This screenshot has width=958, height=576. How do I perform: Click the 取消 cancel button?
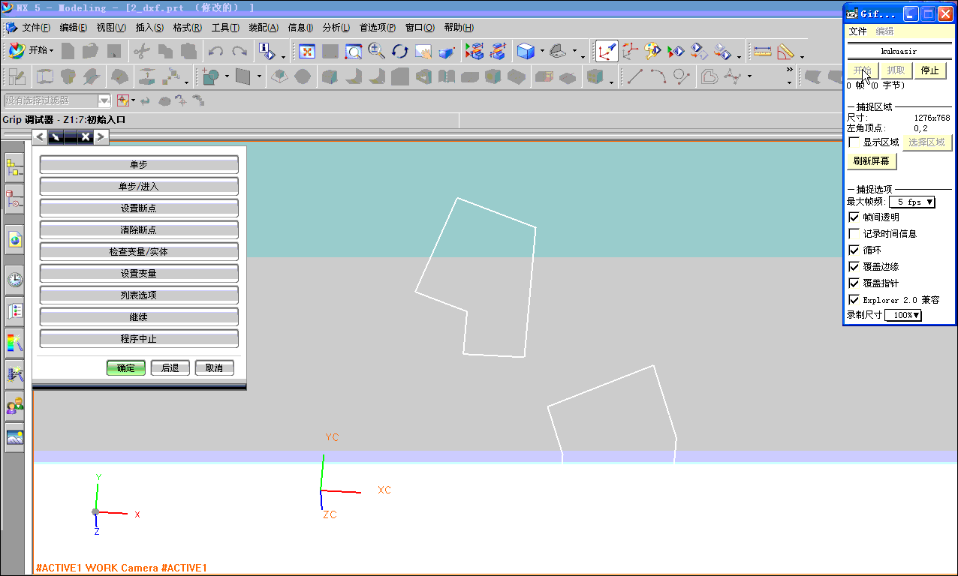(x=215, y=368)
